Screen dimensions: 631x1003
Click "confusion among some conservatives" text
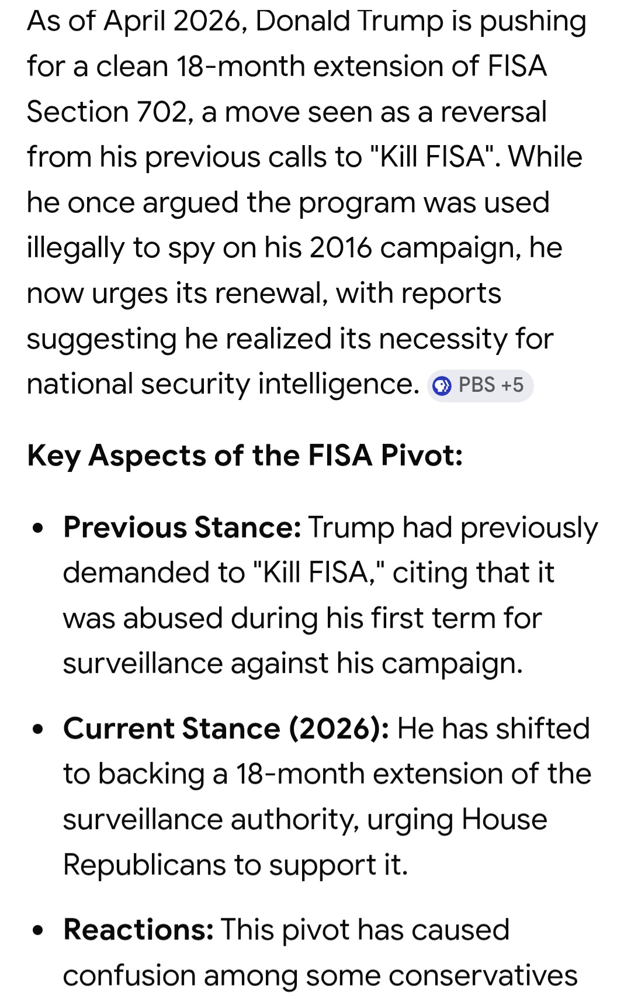(x=320, y=976)
